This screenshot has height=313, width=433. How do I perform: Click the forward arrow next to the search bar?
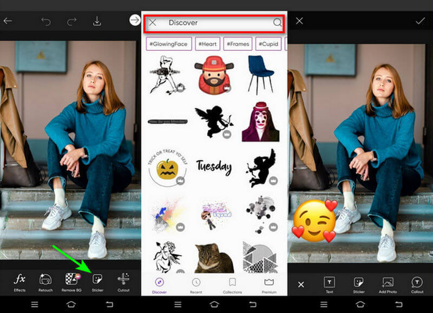pos(135,19)
